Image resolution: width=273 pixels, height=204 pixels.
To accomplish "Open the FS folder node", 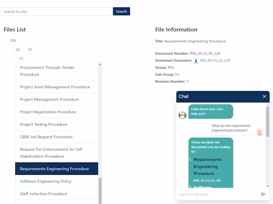I will [x=21, y=58].
